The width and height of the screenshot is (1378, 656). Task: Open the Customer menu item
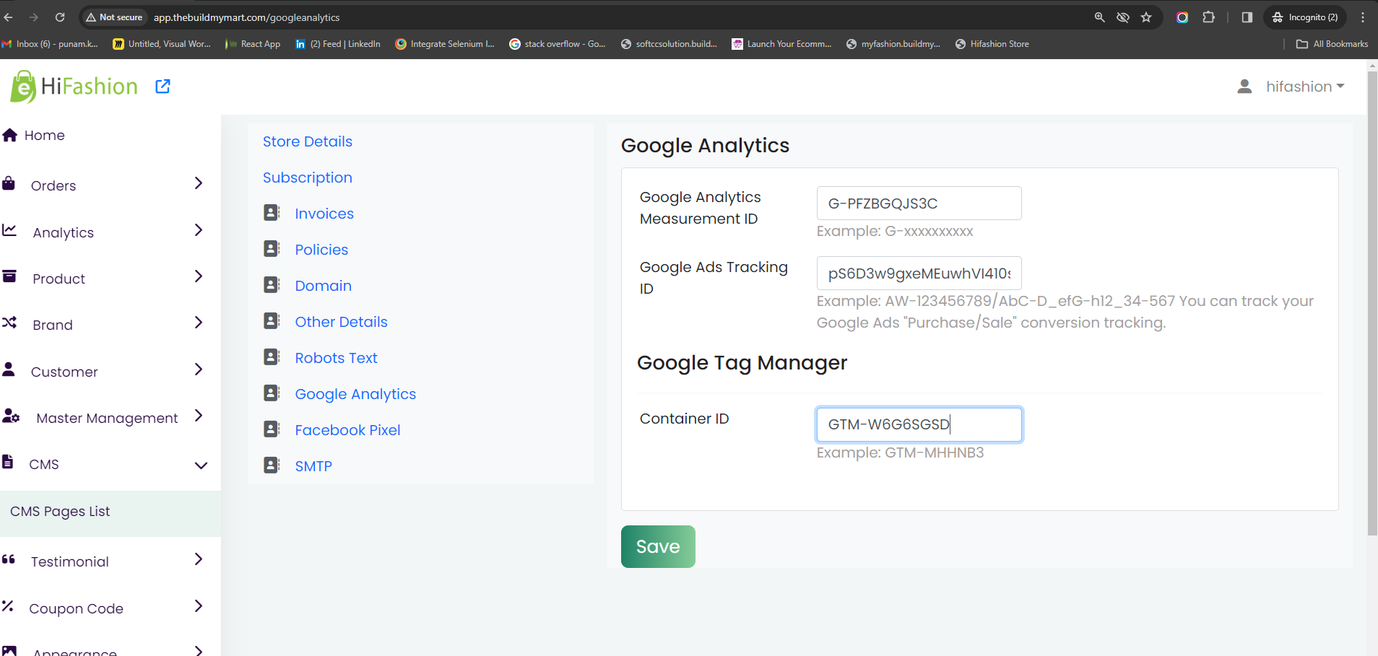click(x=64, y=372)
